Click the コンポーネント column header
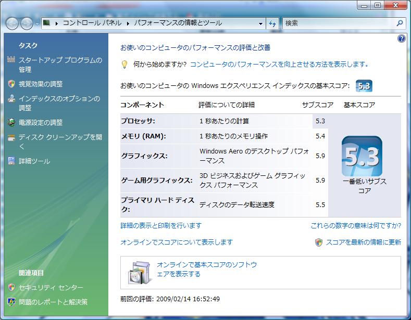The height and width of the screenshot is (320, 411). click(142, 105)
